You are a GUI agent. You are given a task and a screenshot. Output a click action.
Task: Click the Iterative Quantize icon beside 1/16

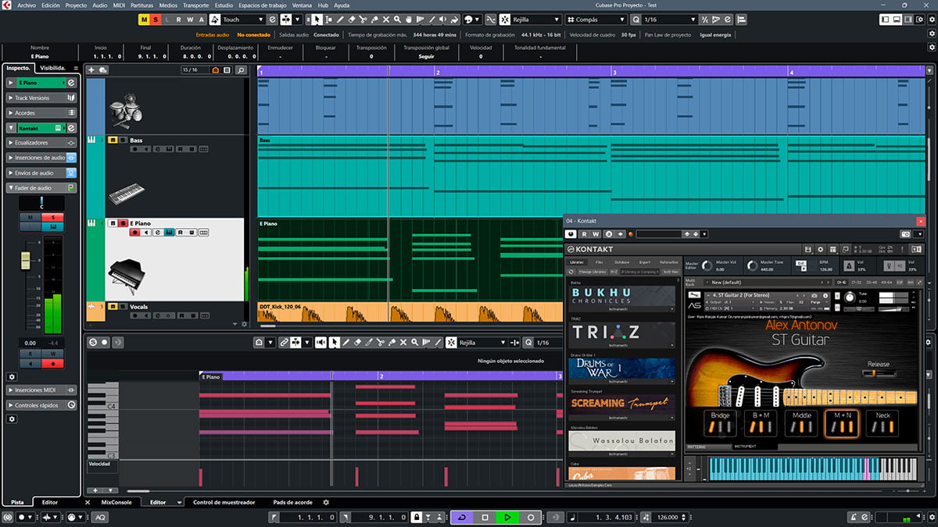(705, 20)
